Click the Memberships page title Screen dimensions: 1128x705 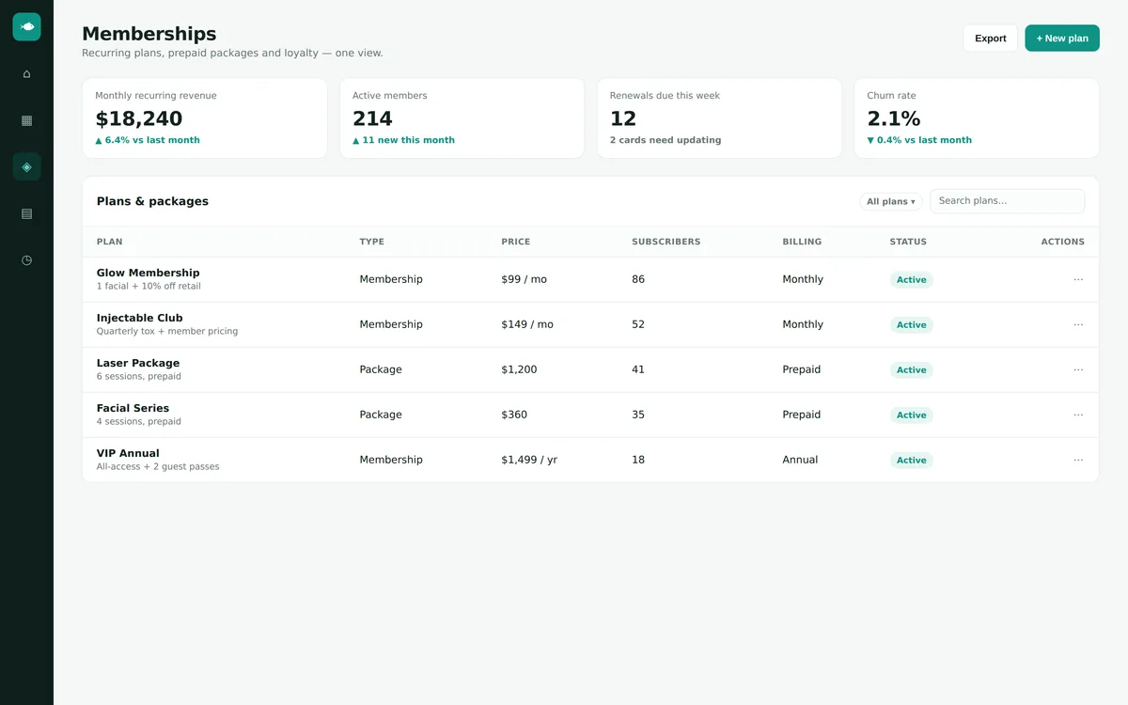[149, 35]
